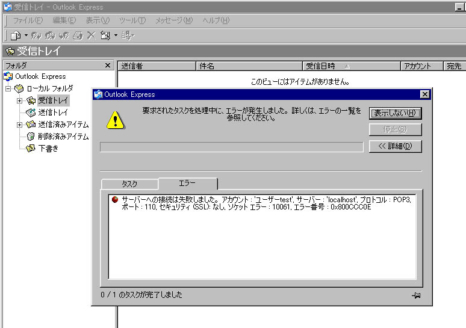Viewport: 466px width, 328px height.
Task: Click the yellow warning triangle icon
Action: click(116, 120)
